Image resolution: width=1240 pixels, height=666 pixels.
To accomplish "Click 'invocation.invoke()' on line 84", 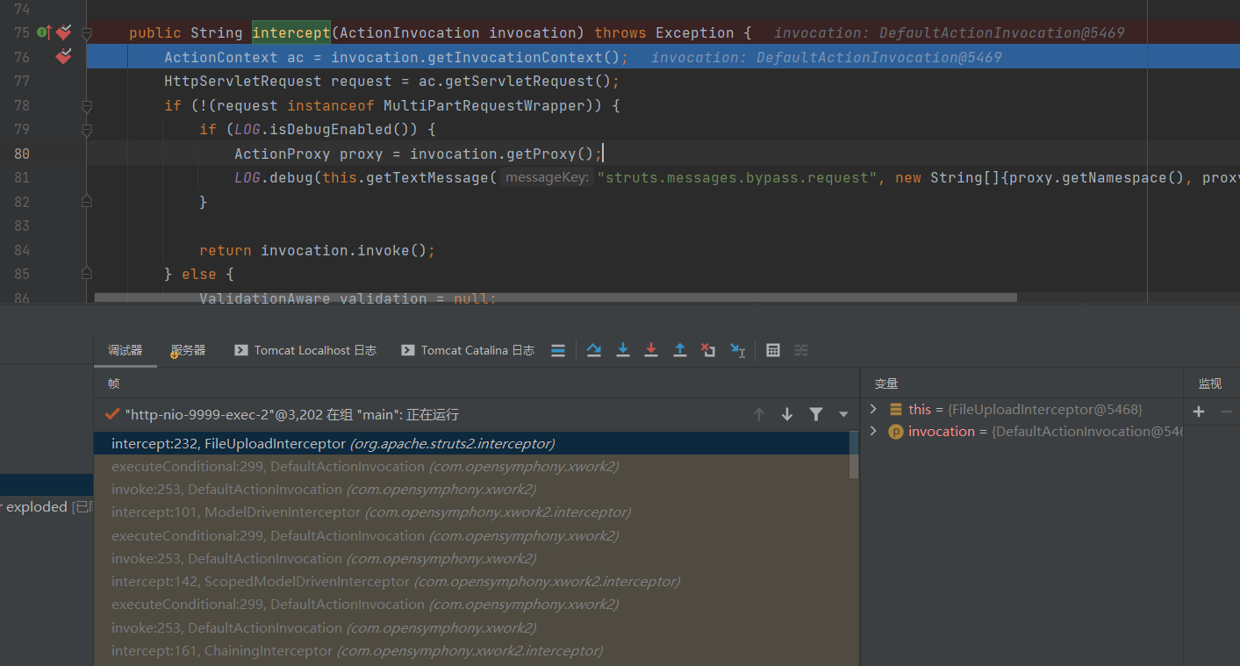I will pos(344,250).
